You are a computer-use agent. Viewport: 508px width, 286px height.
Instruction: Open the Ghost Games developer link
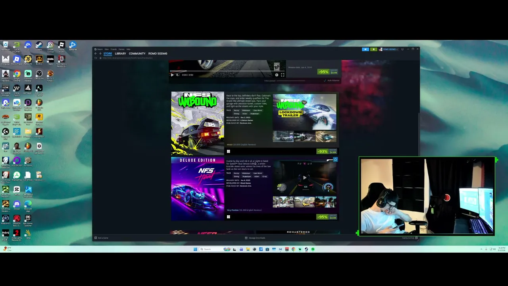[x=245, y=183]
